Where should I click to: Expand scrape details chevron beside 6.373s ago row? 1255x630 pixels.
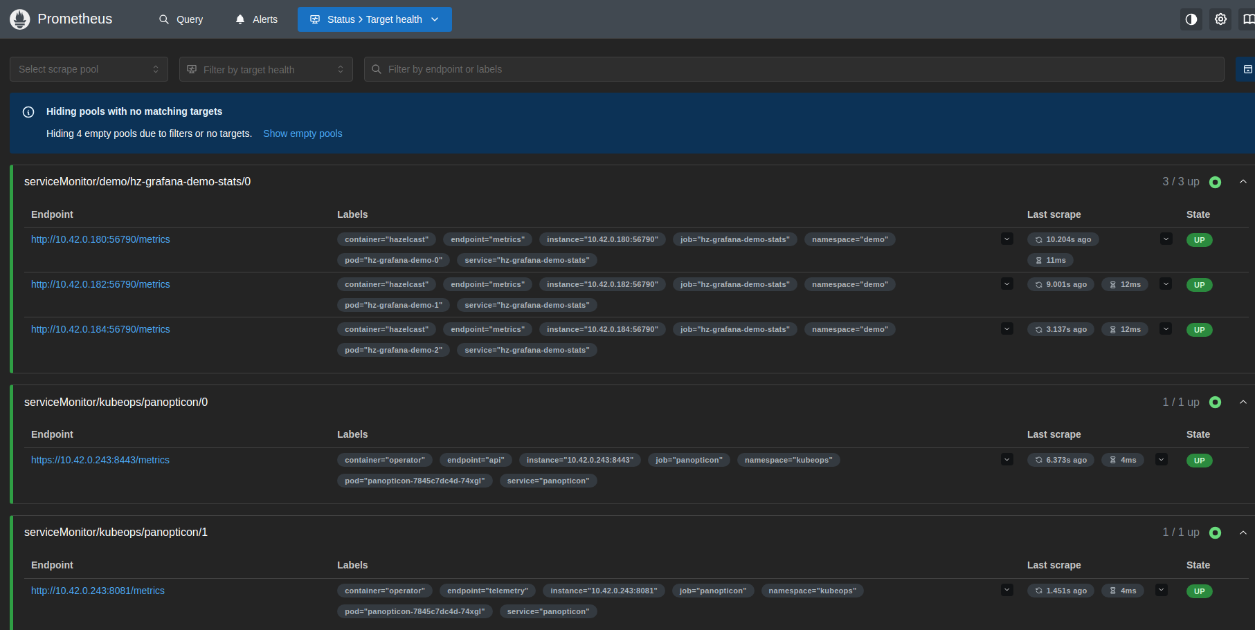[x=1162, y=460]
